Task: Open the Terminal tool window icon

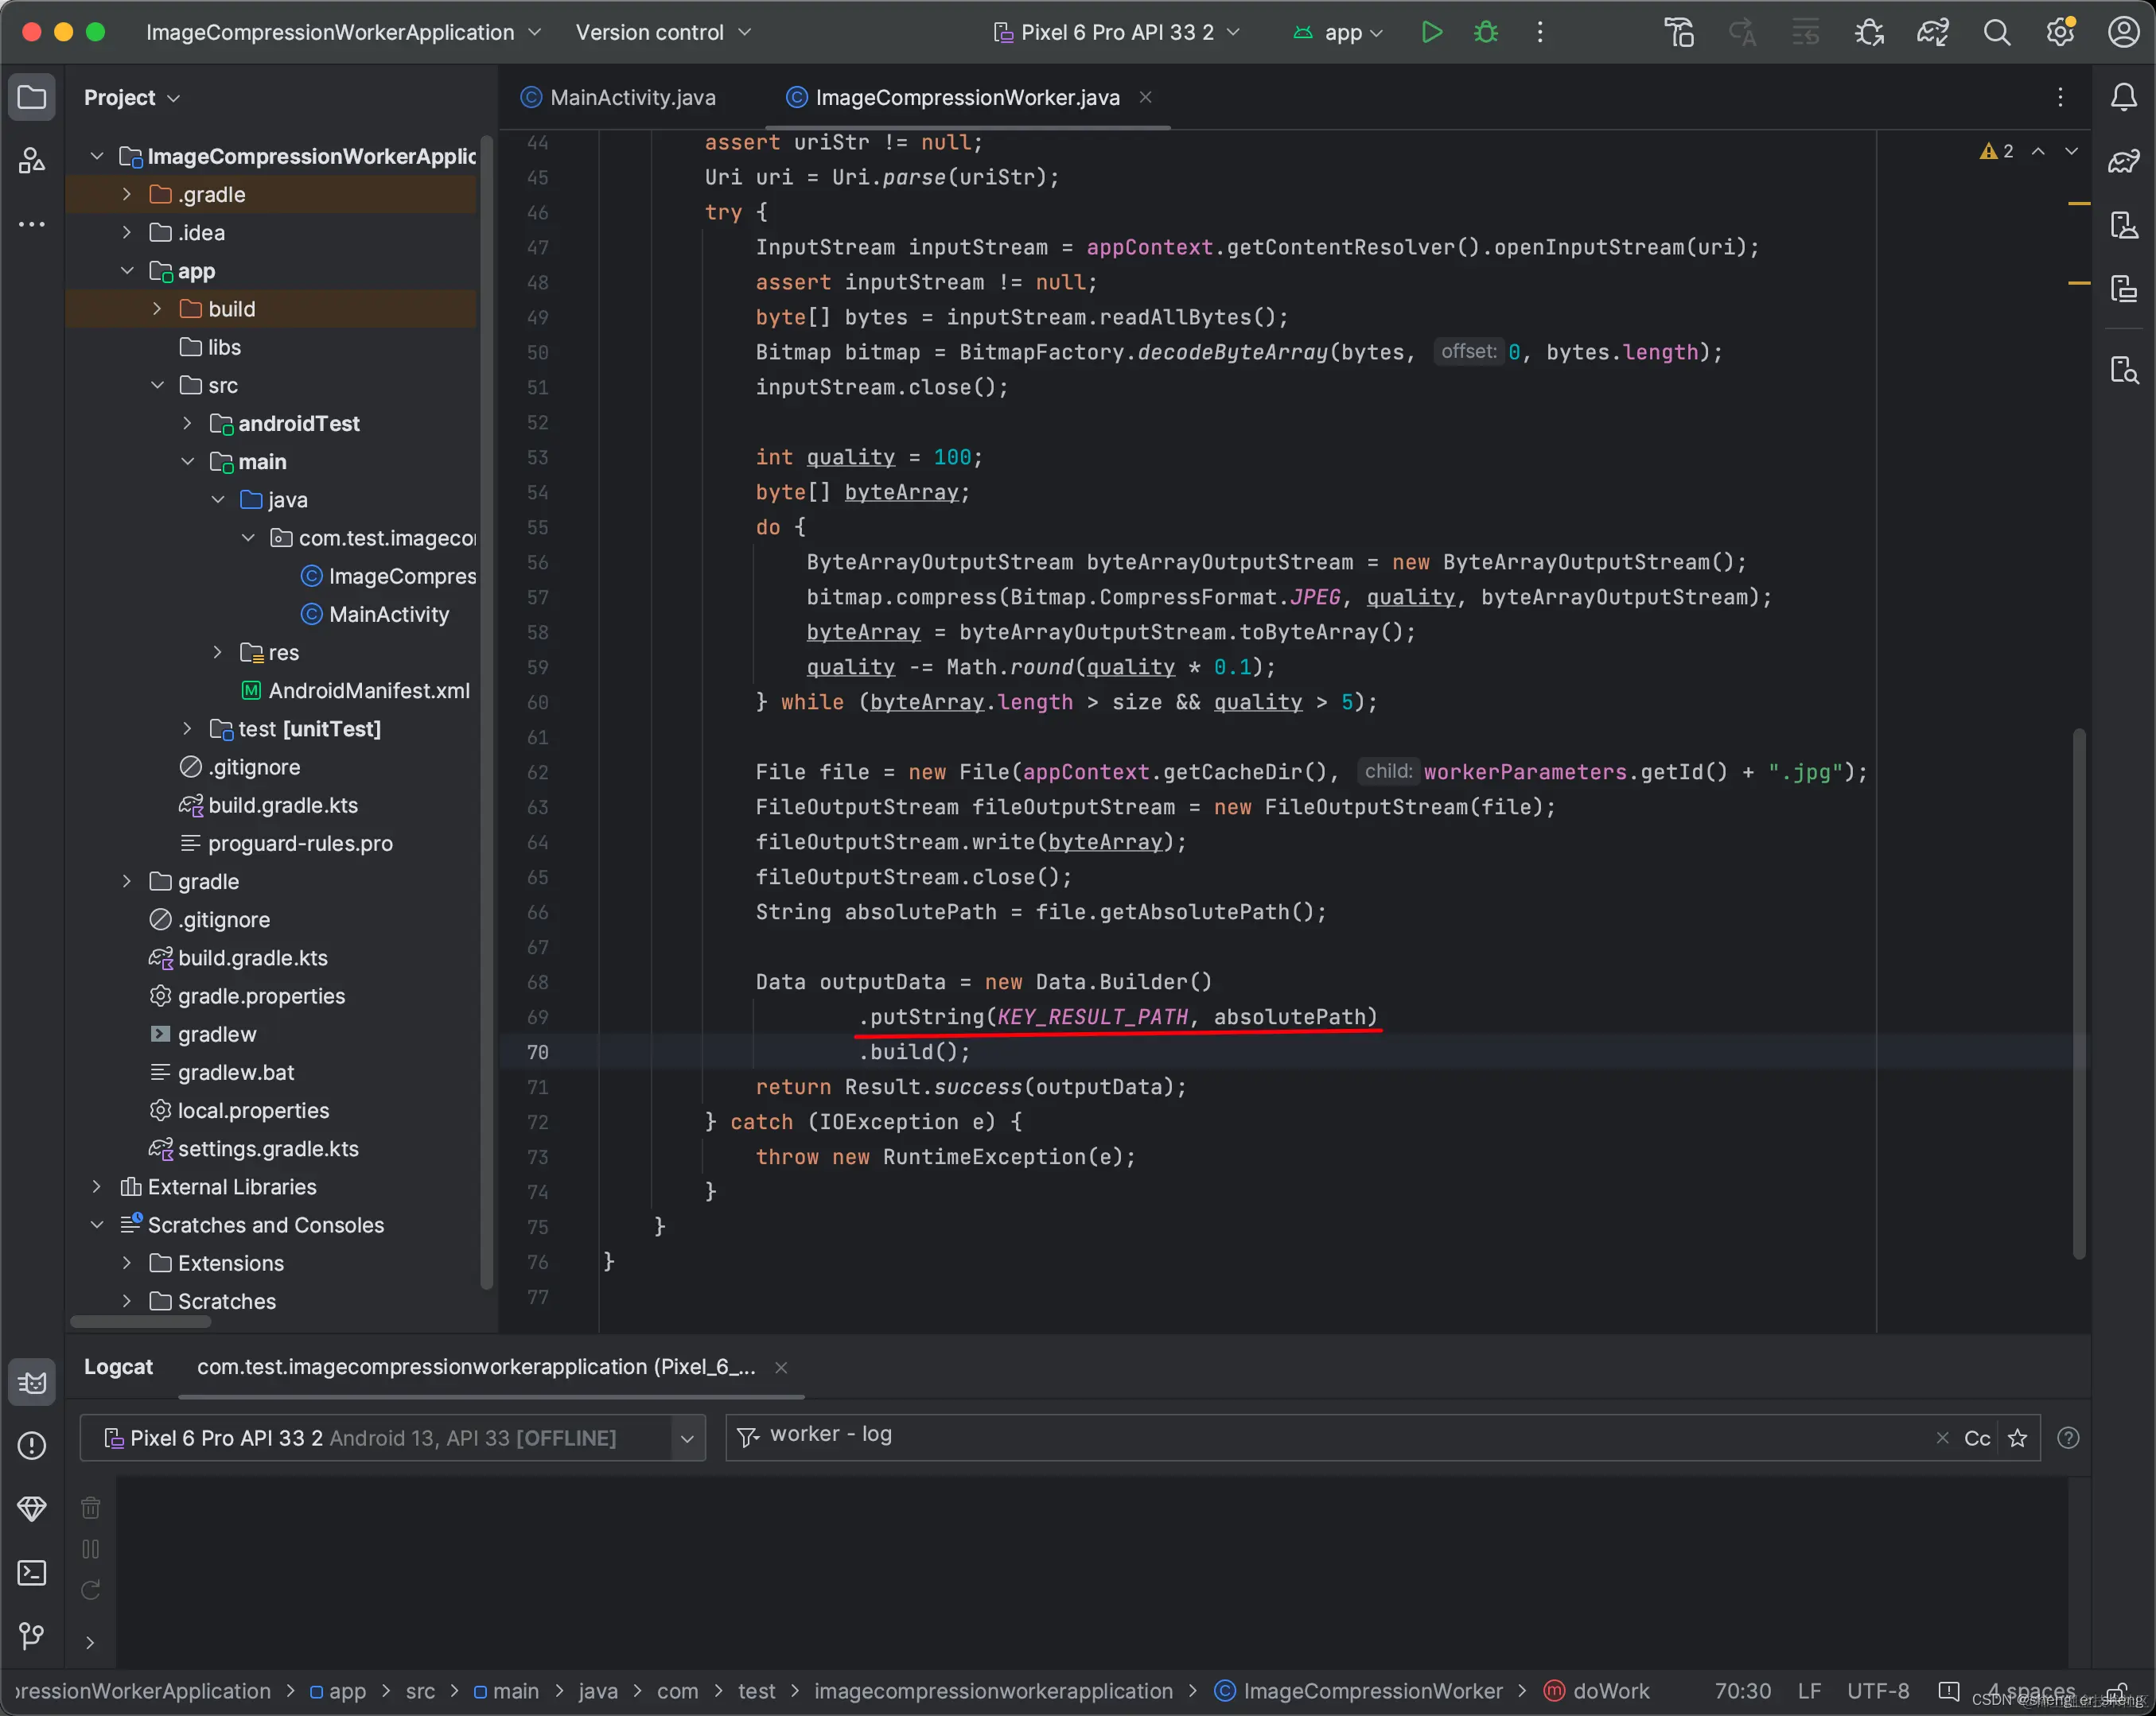Action: click(32, 1573)
